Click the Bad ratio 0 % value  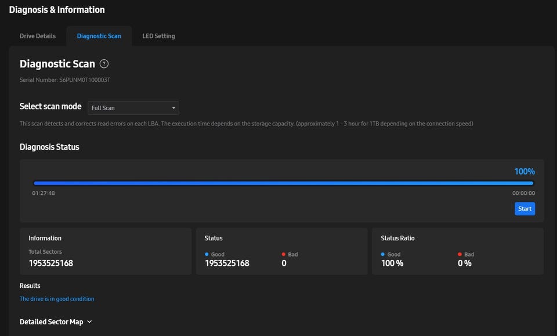coord(464,263)
